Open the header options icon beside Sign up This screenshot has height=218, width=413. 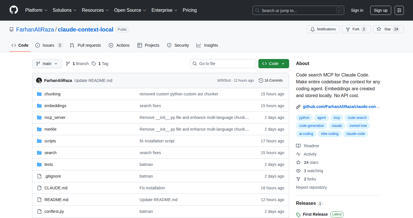click(x=399, y=10)
